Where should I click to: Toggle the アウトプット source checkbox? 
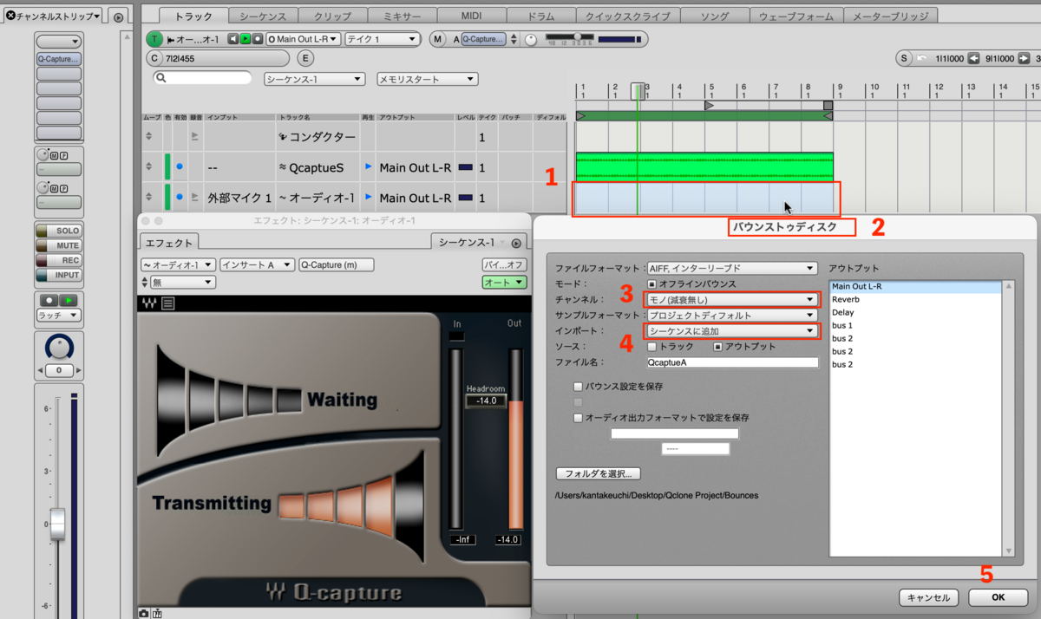(717, 347)
